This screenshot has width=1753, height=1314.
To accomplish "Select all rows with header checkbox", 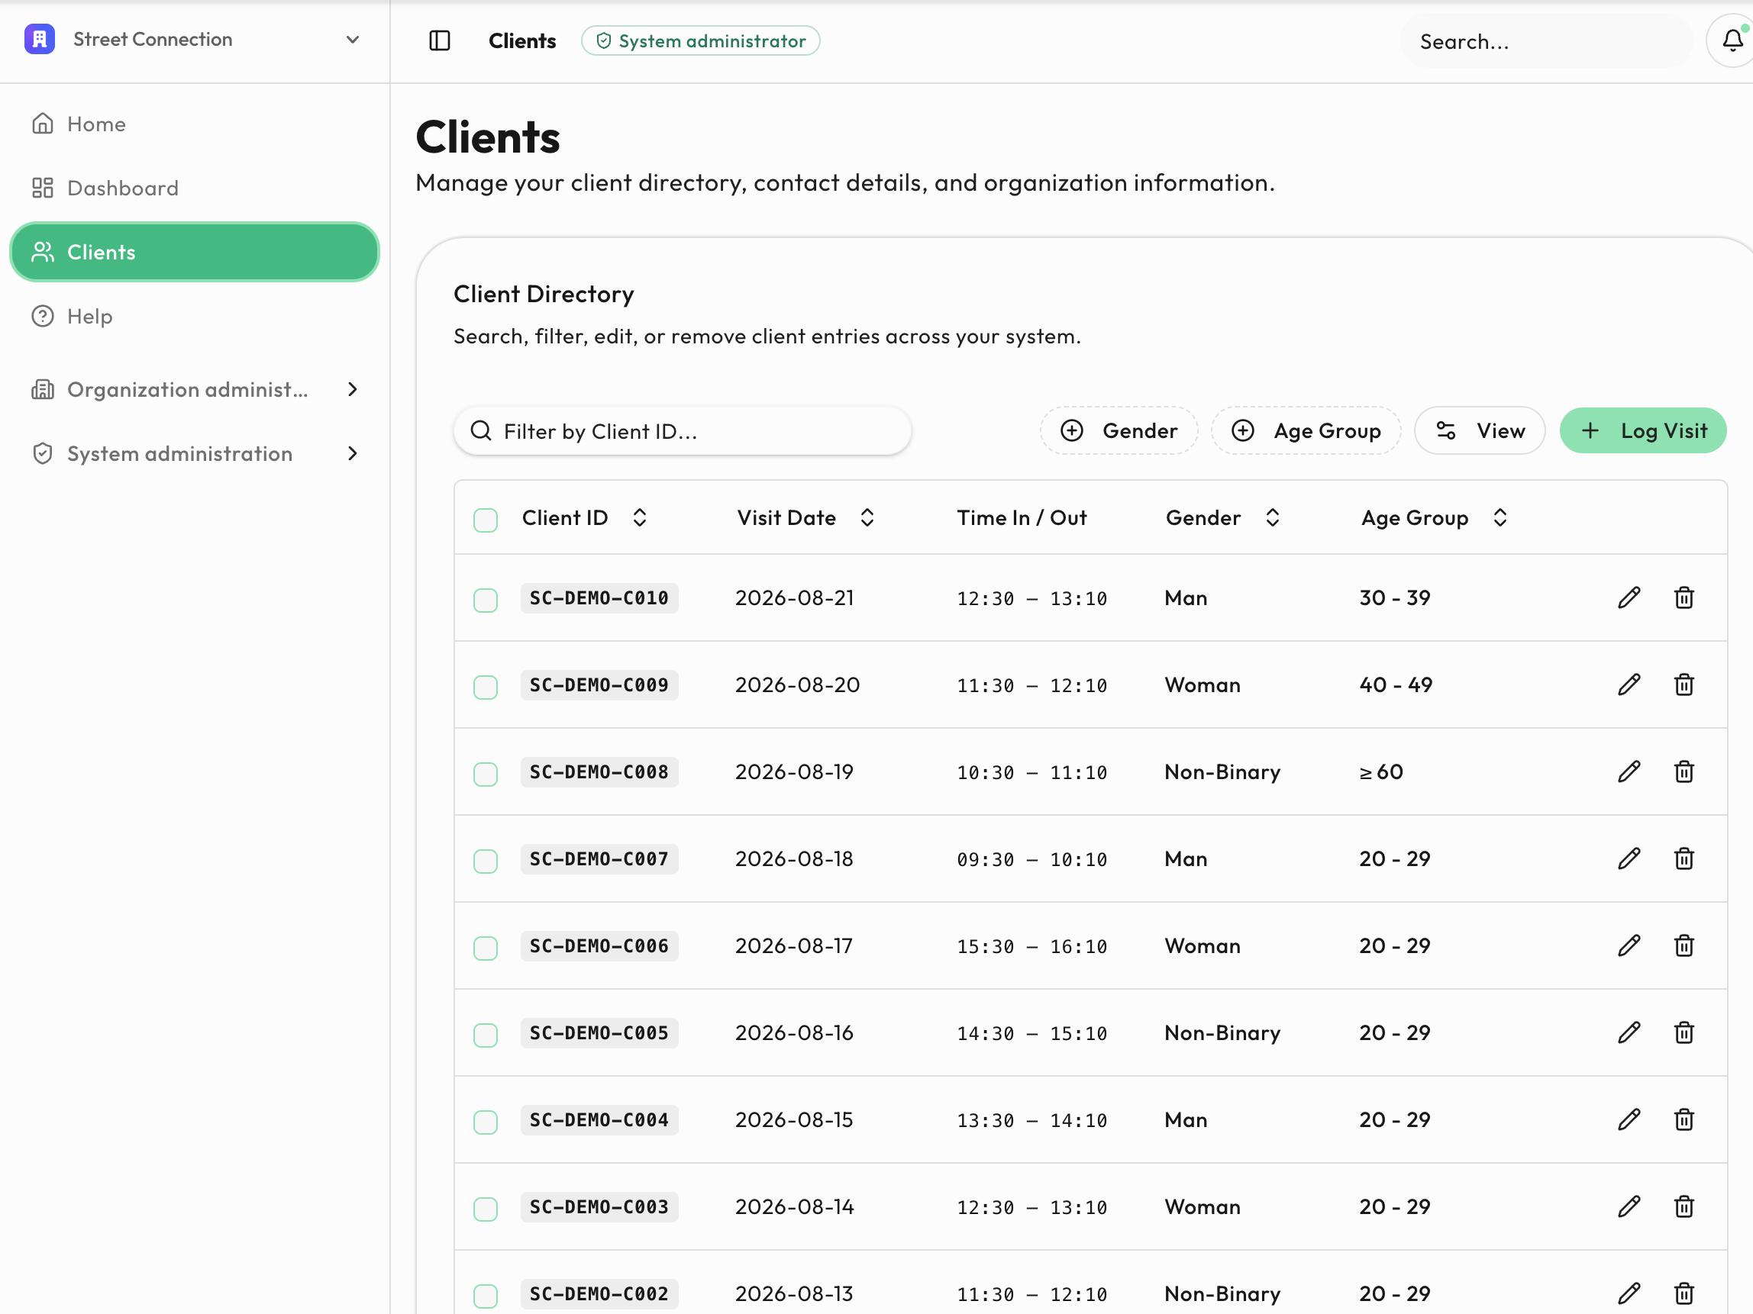I will (485, 520).
